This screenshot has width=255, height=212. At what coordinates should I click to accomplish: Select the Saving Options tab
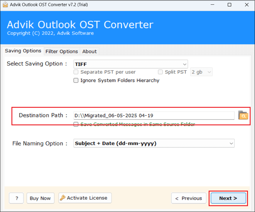pyautogui.click(x=23, y=51)
